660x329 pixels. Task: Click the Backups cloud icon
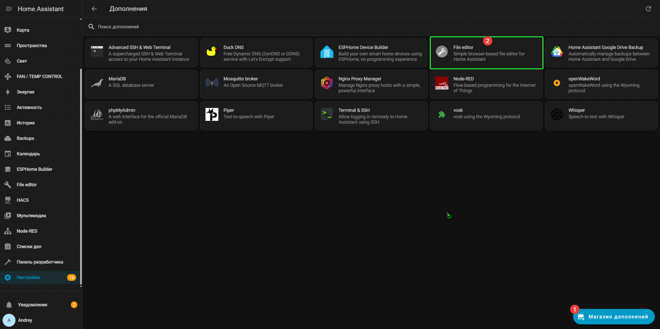[x=8, y=138]
